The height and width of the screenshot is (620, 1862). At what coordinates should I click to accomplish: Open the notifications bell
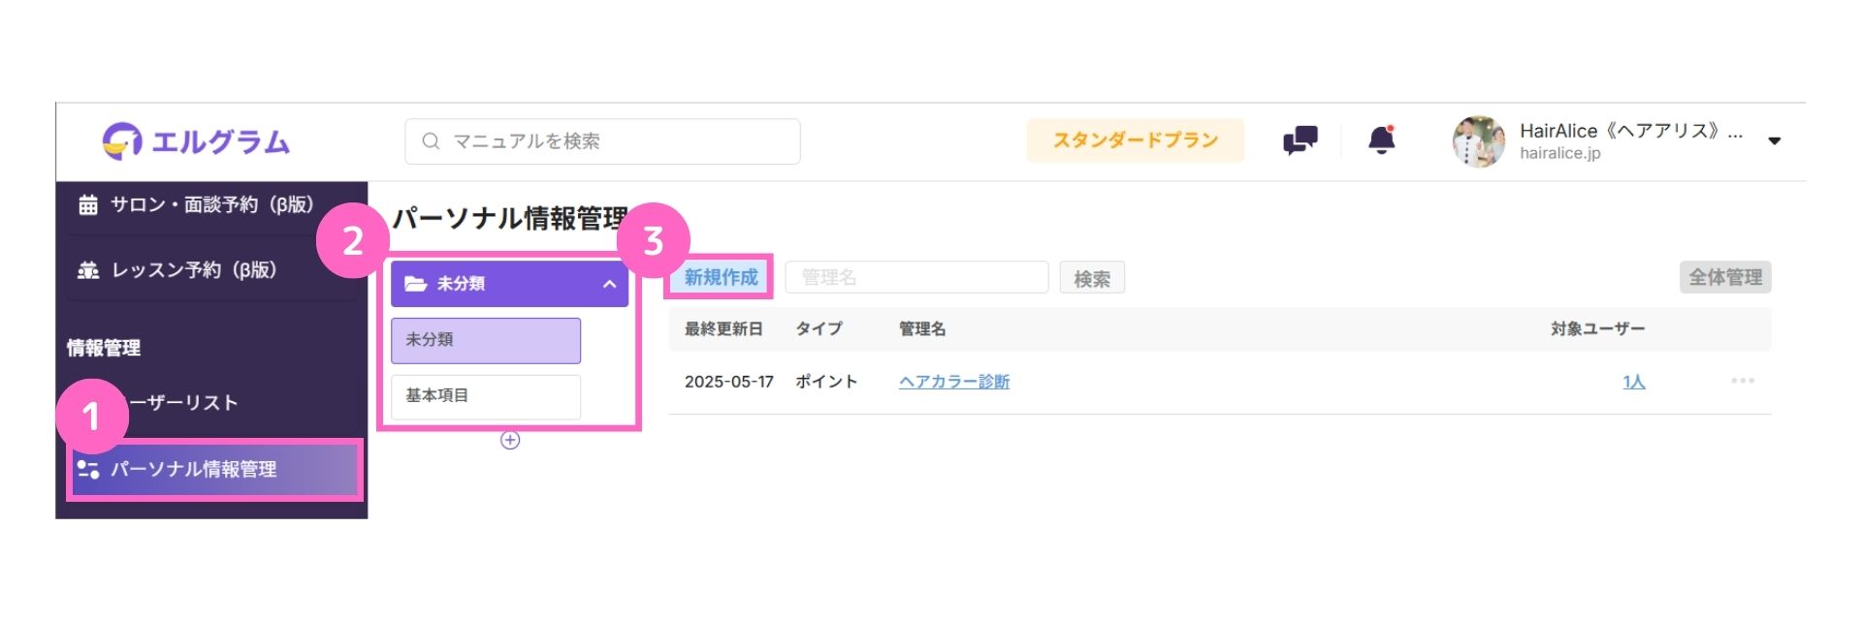coord(1382,140)
